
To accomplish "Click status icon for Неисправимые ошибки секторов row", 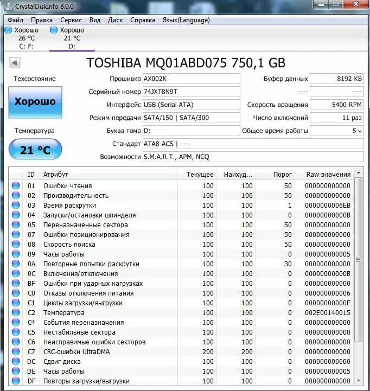I will [x=16, y=342].
